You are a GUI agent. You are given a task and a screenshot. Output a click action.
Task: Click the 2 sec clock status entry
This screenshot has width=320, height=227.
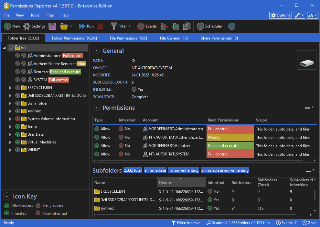(310, 223)
